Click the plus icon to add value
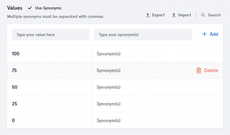The height and width of the screenshot is (135, 230). point(204,34)
